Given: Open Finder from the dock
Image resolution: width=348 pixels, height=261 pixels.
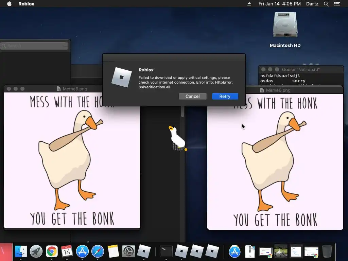Looking at the screenshot, I should pyautogui.click(x=21, y=251).
